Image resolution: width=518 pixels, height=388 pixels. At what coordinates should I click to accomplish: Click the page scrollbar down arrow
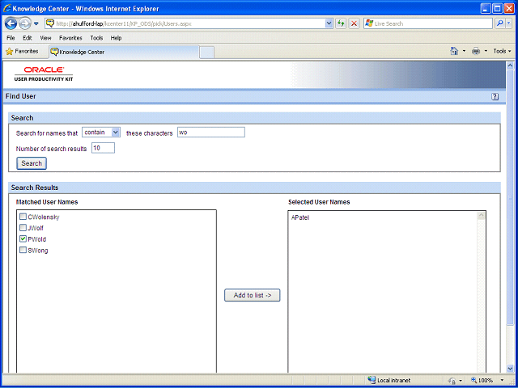pyautogui.click(x=510, y=369)
